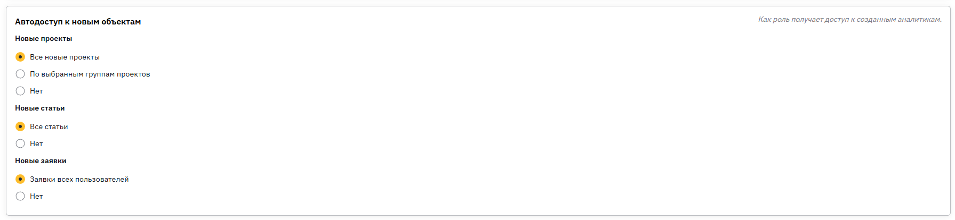The width and height of the screenshot is (955, 220).
Task: Click the 'Новые статьи' section title
Action: [40, 108]
